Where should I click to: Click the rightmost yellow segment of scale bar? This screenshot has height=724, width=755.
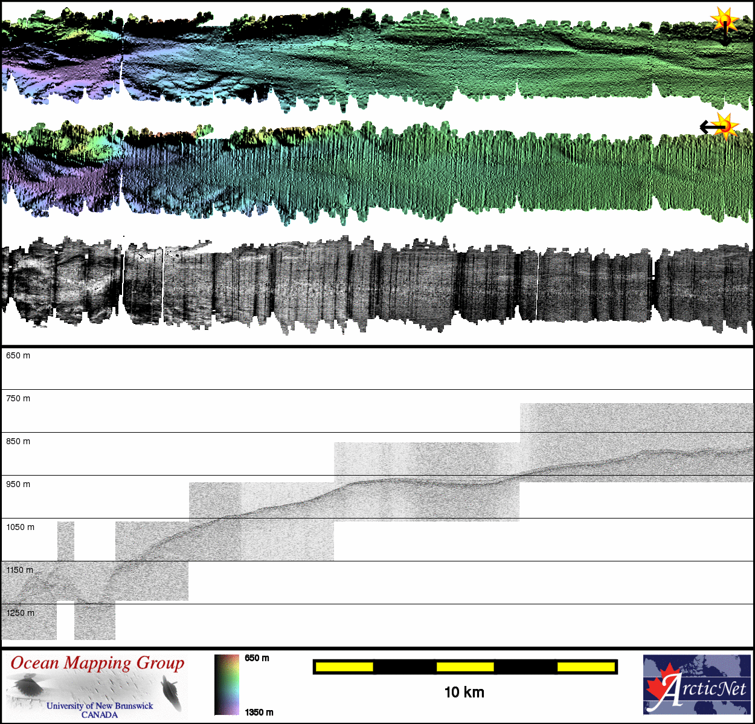tap(585, 667)
